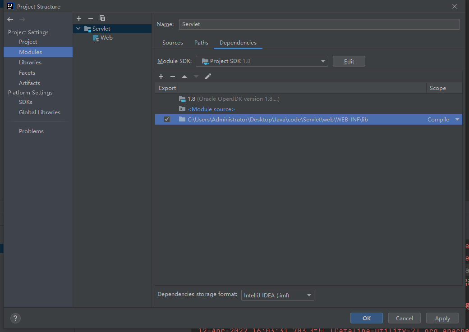The height and width of the screenshot is (332, 469).
Task: Switch to the Sources tab
Action: click(x=173, y=43)
